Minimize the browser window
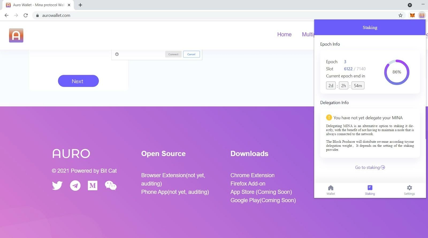Image resolution: width=428 pixels, height=238 pixels. (423, 5)
